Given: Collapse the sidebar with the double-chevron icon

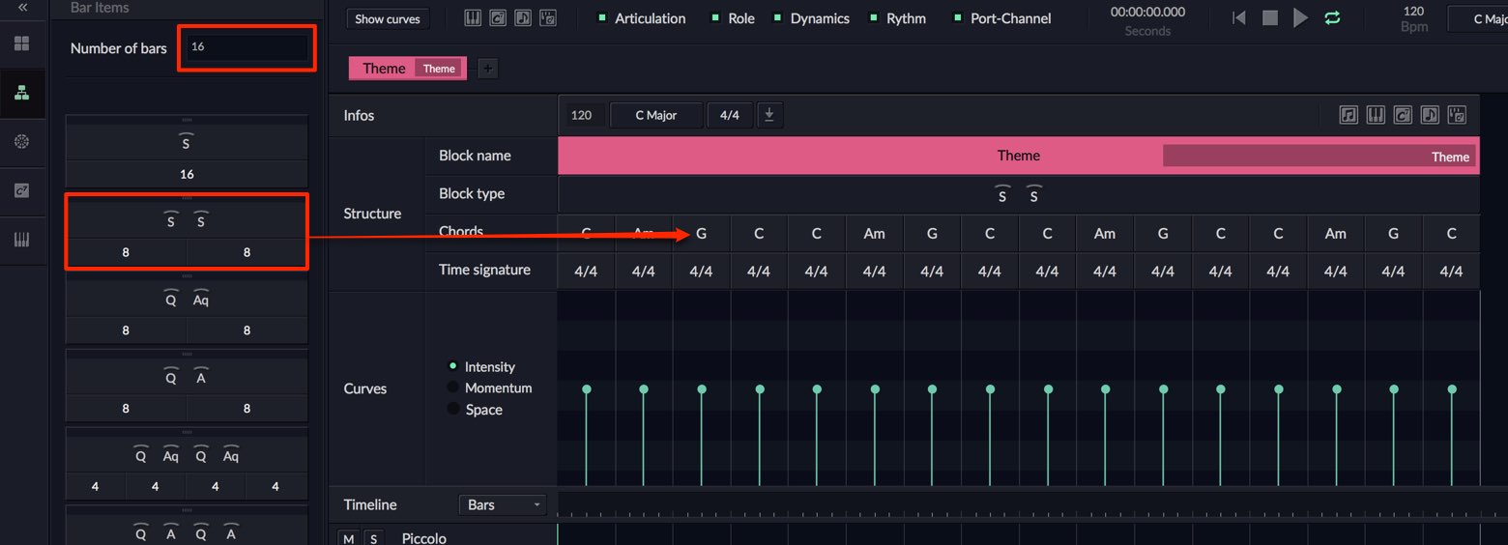Looking at the screenshot, I should point(22,7).
